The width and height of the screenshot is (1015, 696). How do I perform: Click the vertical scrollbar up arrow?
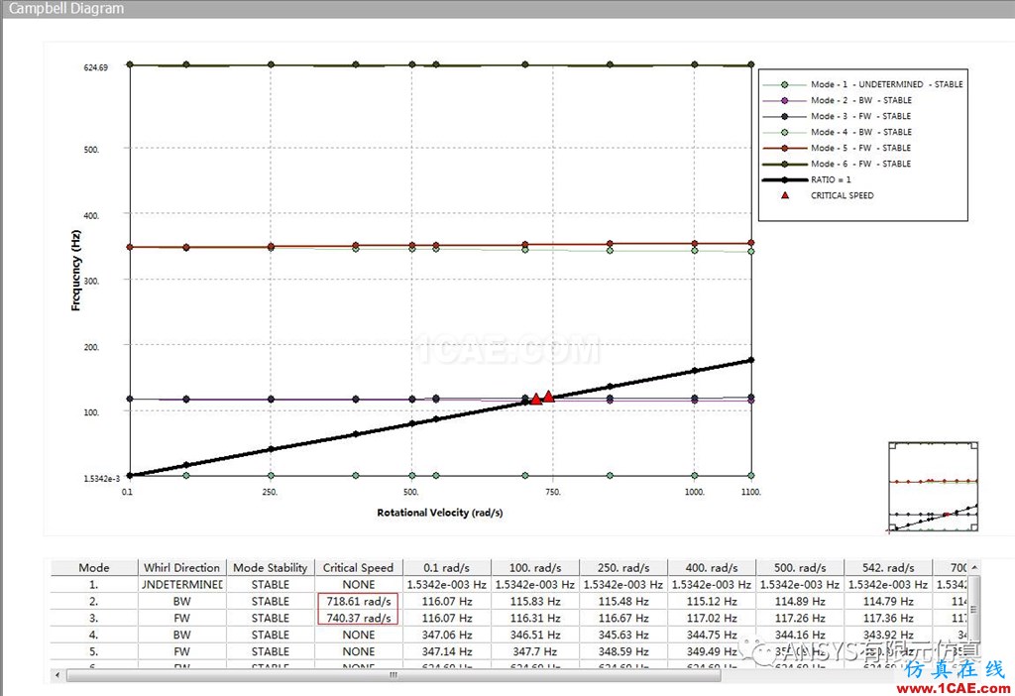pyautogui.click(x=974, y=567)
